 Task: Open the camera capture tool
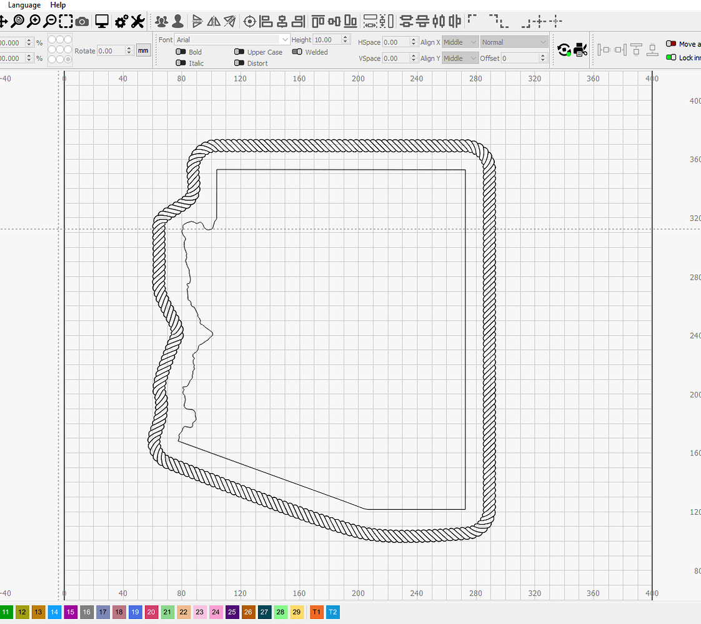(x=82, y=21)
